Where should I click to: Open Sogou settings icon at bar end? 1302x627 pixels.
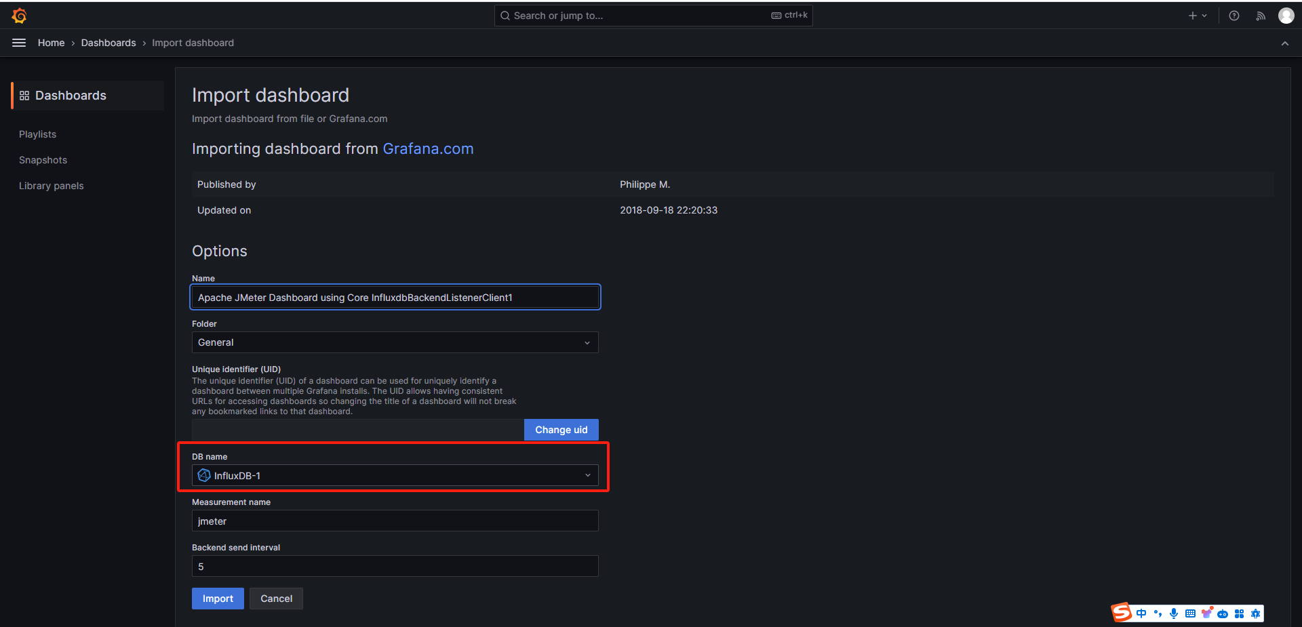(1255, 613)
